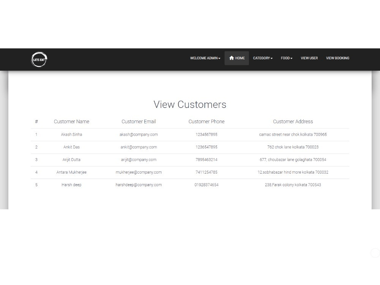Click row number 1 cell
The height and width of the screenshot is (285, 380).
click(36, 134)
